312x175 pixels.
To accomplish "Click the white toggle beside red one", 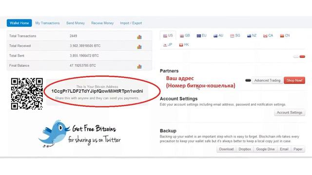I will pos(296,56).
